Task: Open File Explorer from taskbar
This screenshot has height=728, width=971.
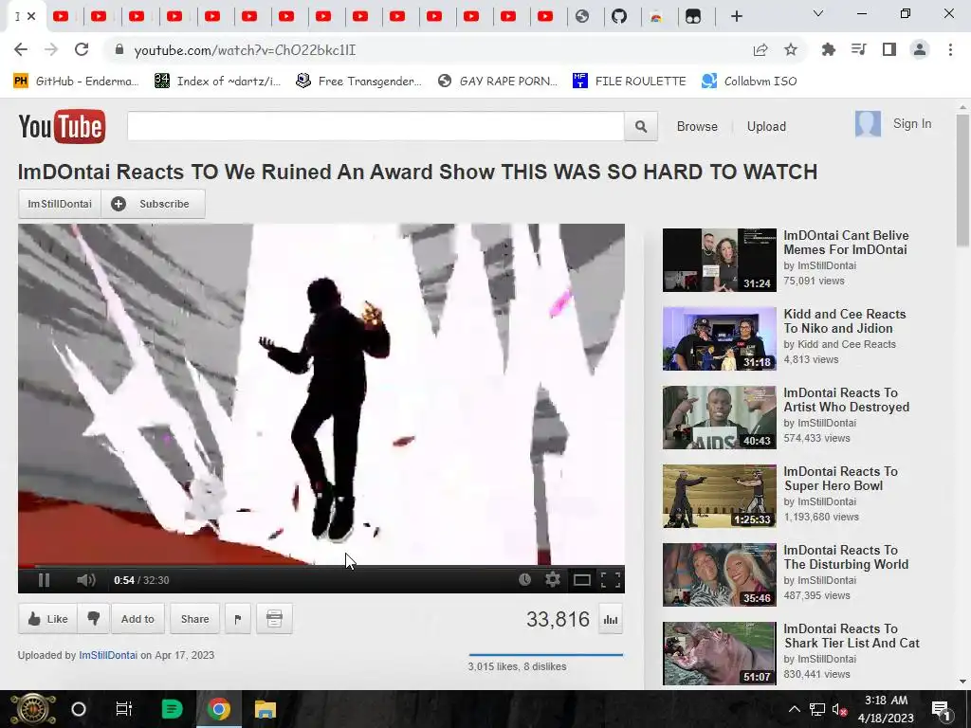Action: (266, 709)
